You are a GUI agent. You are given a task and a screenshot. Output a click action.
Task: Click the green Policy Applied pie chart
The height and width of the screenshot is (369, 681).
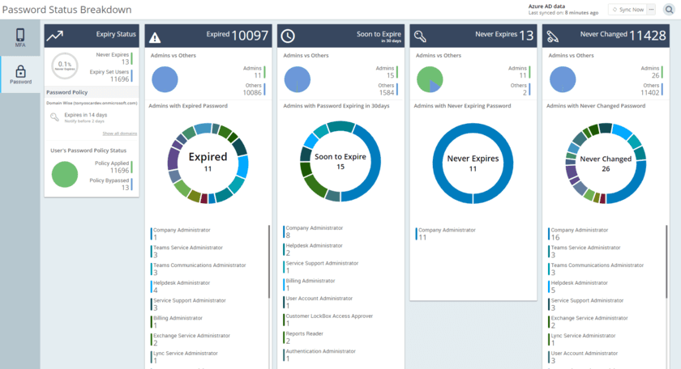[x=65, y=174]
